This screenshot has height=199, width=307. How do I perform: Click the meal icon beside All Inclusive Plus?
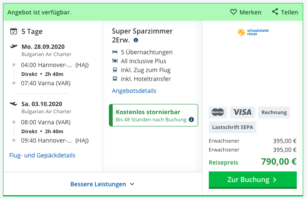[x=115, y=61]
